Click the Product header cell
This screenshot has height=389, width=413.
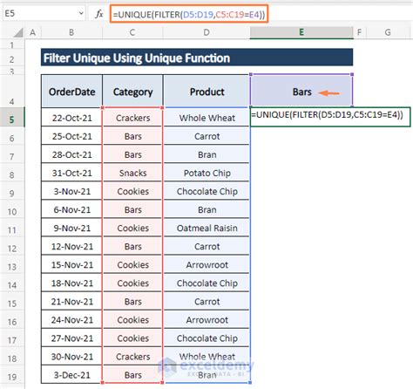click(206, 92)
